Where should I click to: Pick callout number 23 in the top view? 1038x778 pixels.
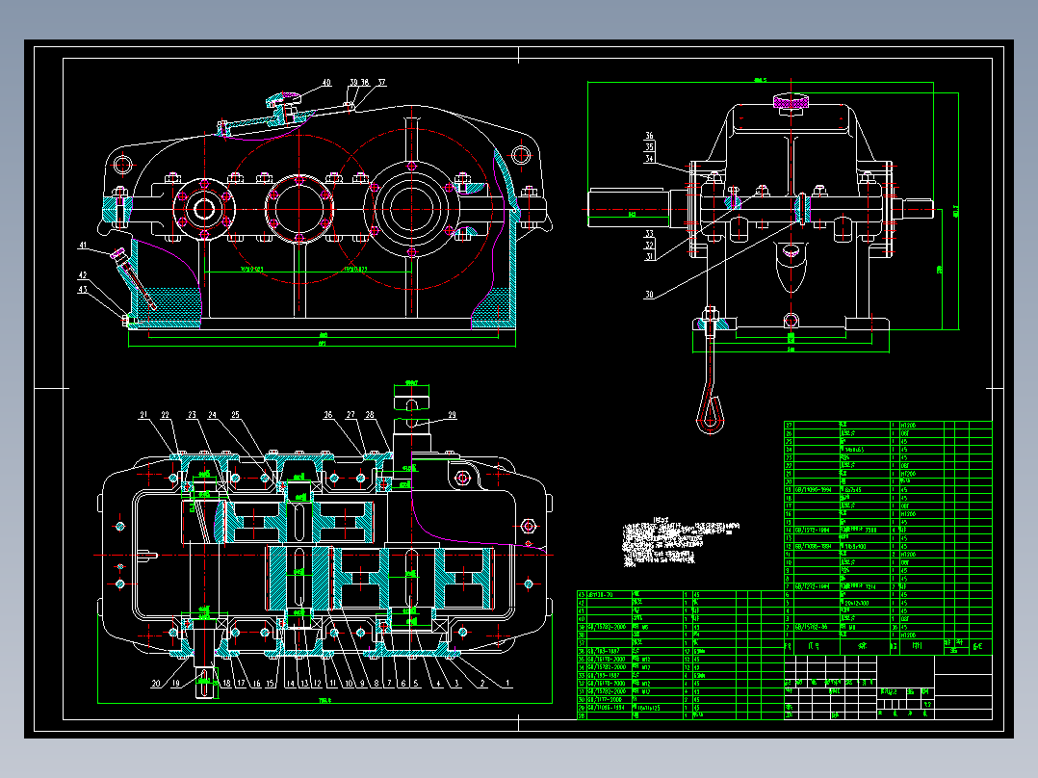coord(192,415)
